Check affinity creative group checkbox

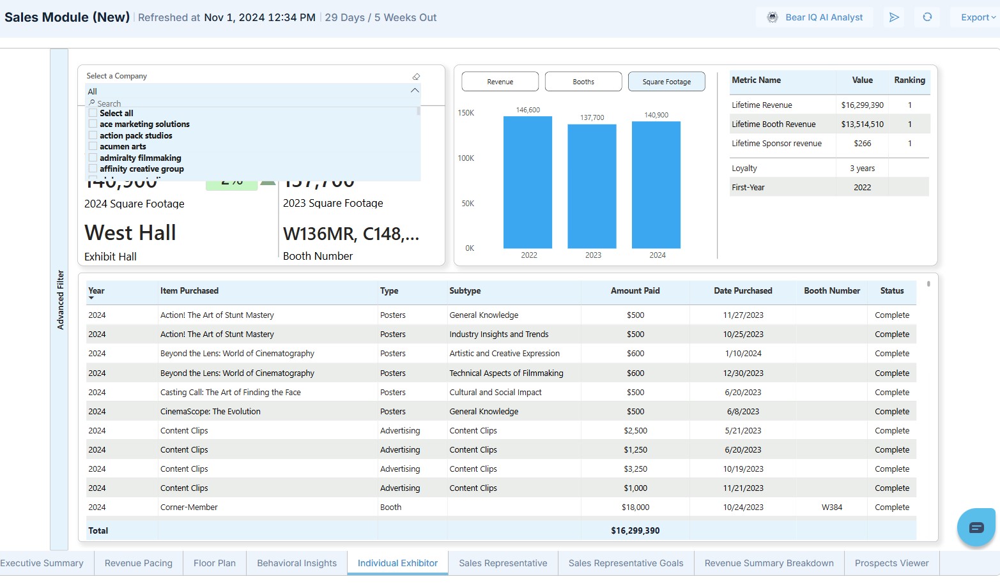93,169
